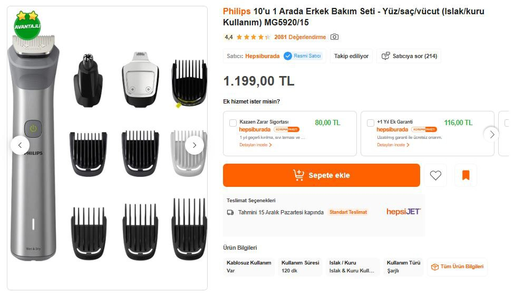Screen dimensions: 514x293
Task: Open the Hepsiburada seller link
Action: [x=263, y=56]
